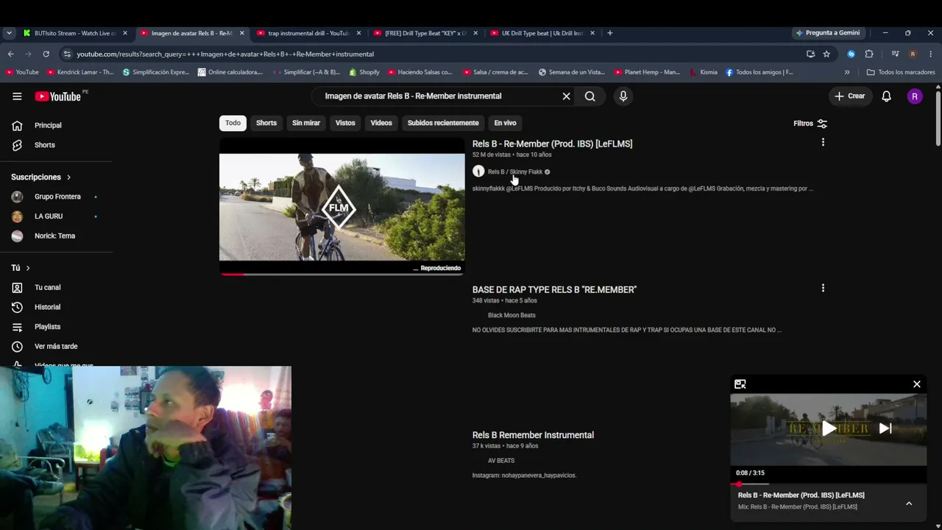942x530 pixels.
Task: Open BASE DE RAP TYPE RELS B video
Action: [554, 290]
